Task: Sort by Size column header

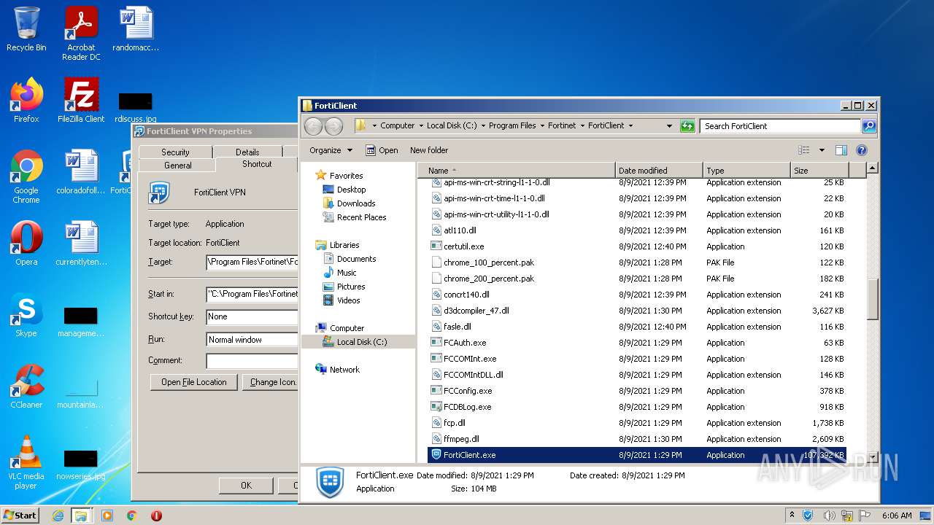Action: pyautogui.click(x=819, y=171)
